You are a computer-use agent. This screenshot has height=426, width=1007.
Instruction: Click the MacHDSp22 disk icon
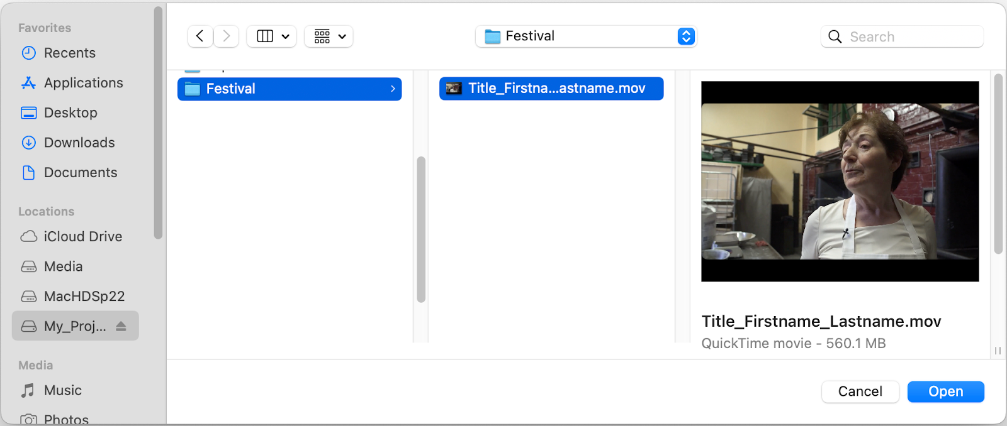coord(28,296)
